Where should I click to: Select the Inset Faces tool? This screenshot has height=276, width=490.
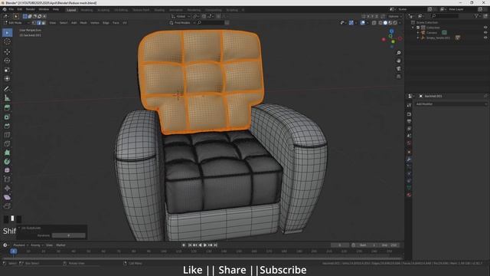(x=7, y=117)
